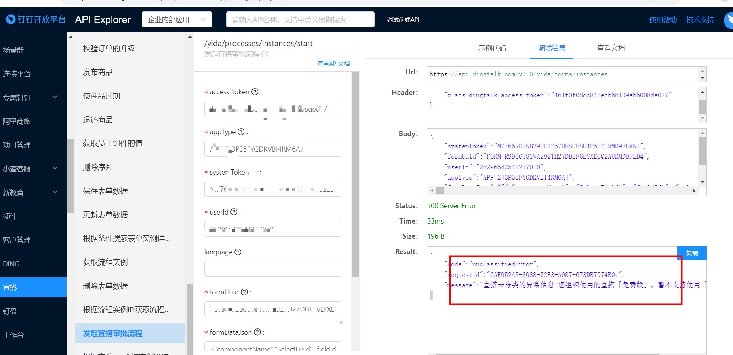Click 查看API文档 link

333,64
